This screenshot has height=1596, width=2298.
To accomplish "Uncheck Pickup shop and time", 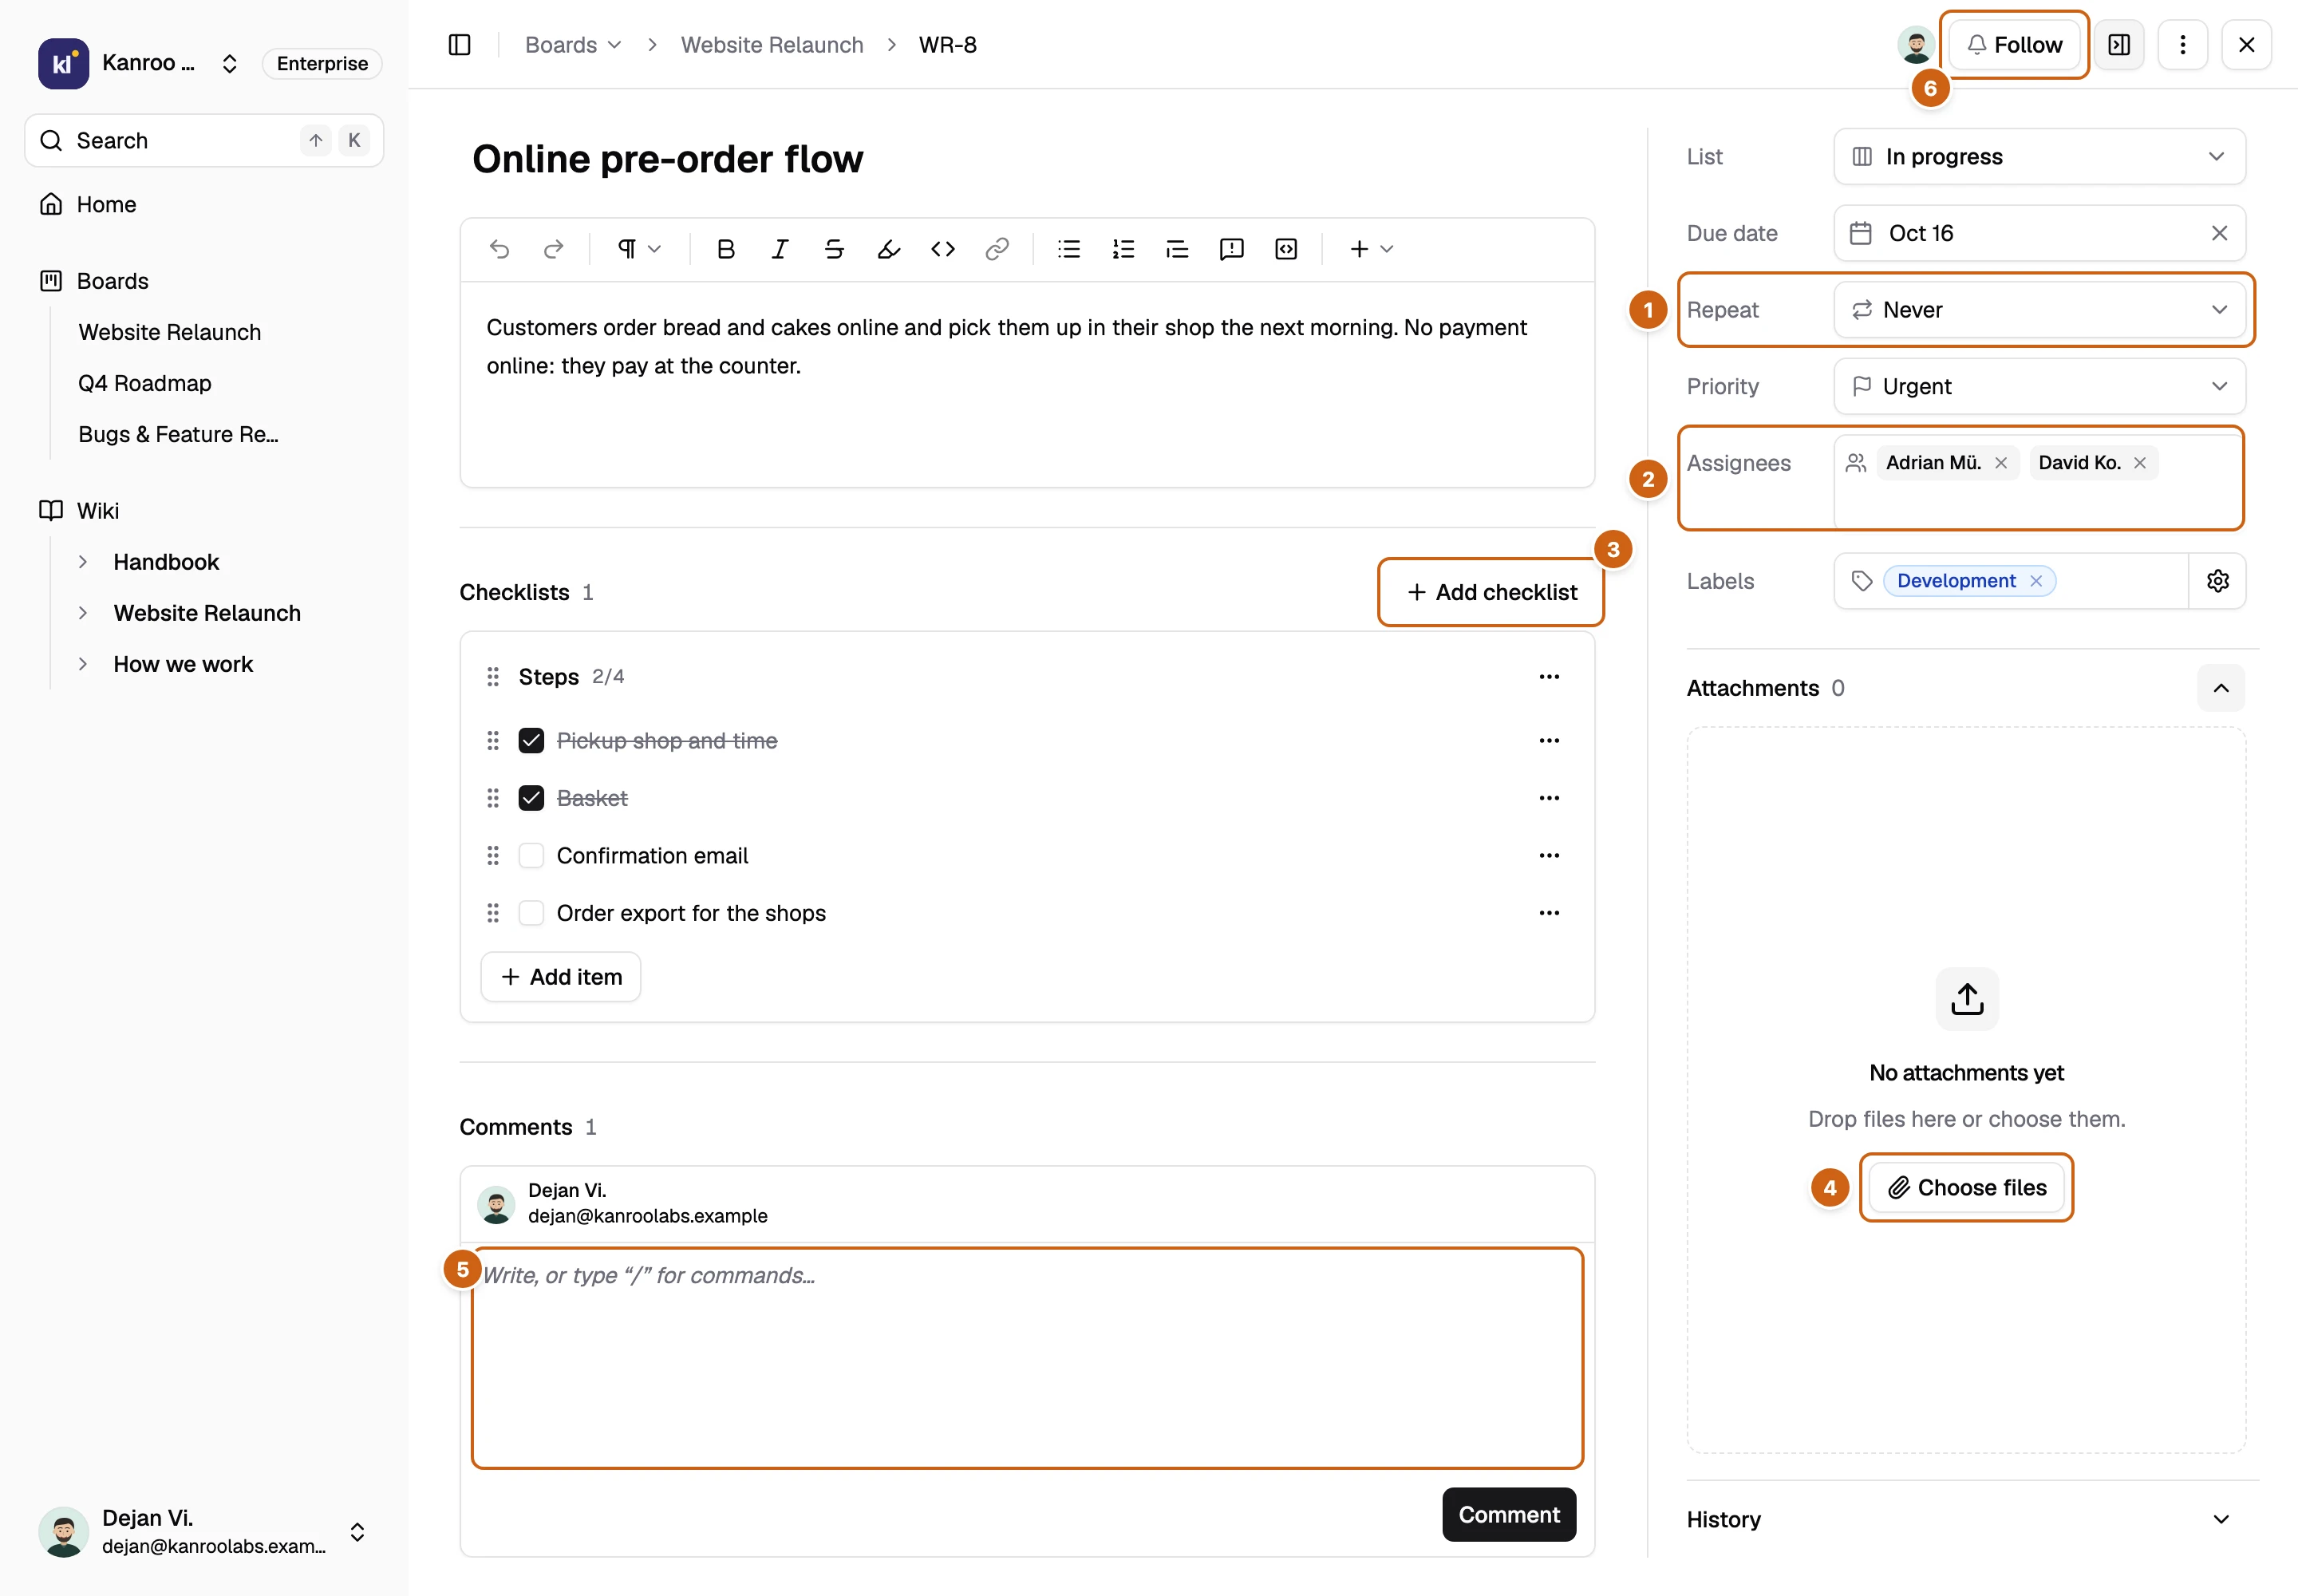I will [x=531, y=741].
